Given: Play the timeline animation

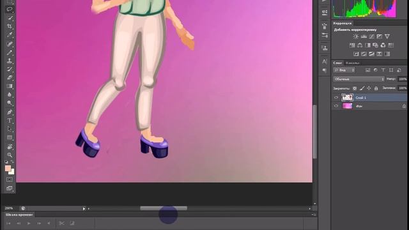Looking at the screenshot, I should (29, 223).
